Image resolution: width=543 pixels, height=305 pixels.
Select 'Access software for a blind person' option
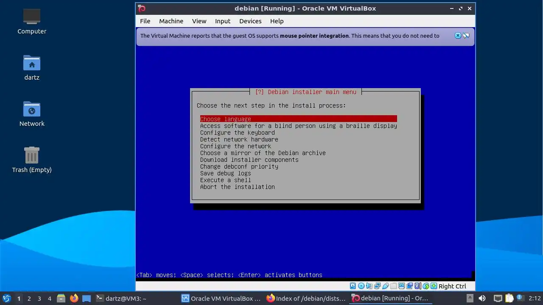click(299, 126)
